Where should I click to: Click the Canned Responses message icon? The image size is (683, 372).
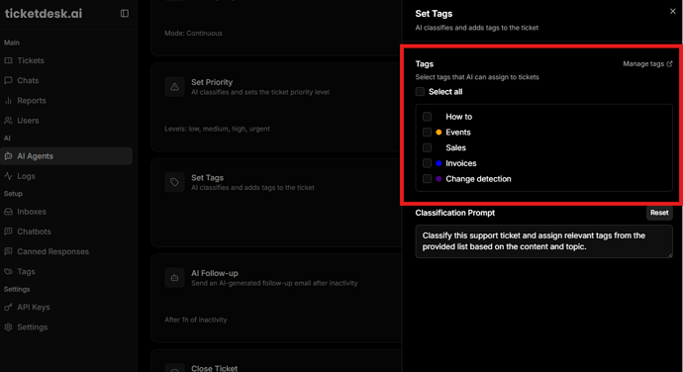(8, 251)
